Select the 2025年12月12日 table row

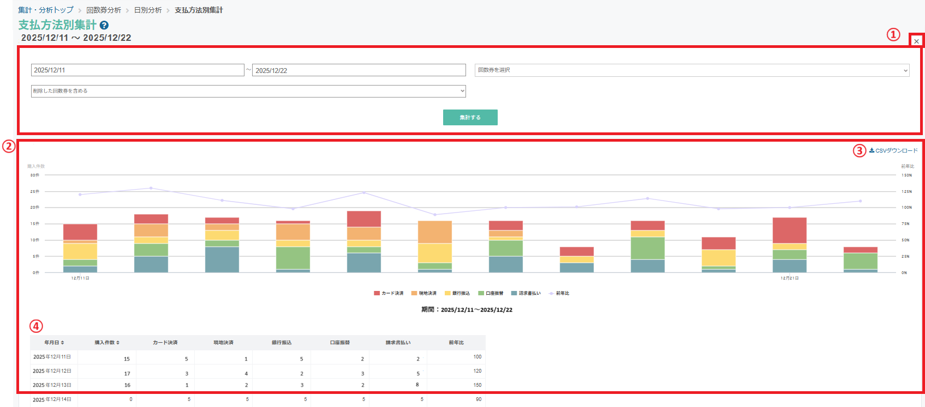point(52,371)
